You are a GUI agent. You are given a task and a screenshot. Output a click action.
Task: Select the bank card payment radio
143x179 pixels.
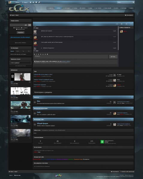tap(16, 29)
